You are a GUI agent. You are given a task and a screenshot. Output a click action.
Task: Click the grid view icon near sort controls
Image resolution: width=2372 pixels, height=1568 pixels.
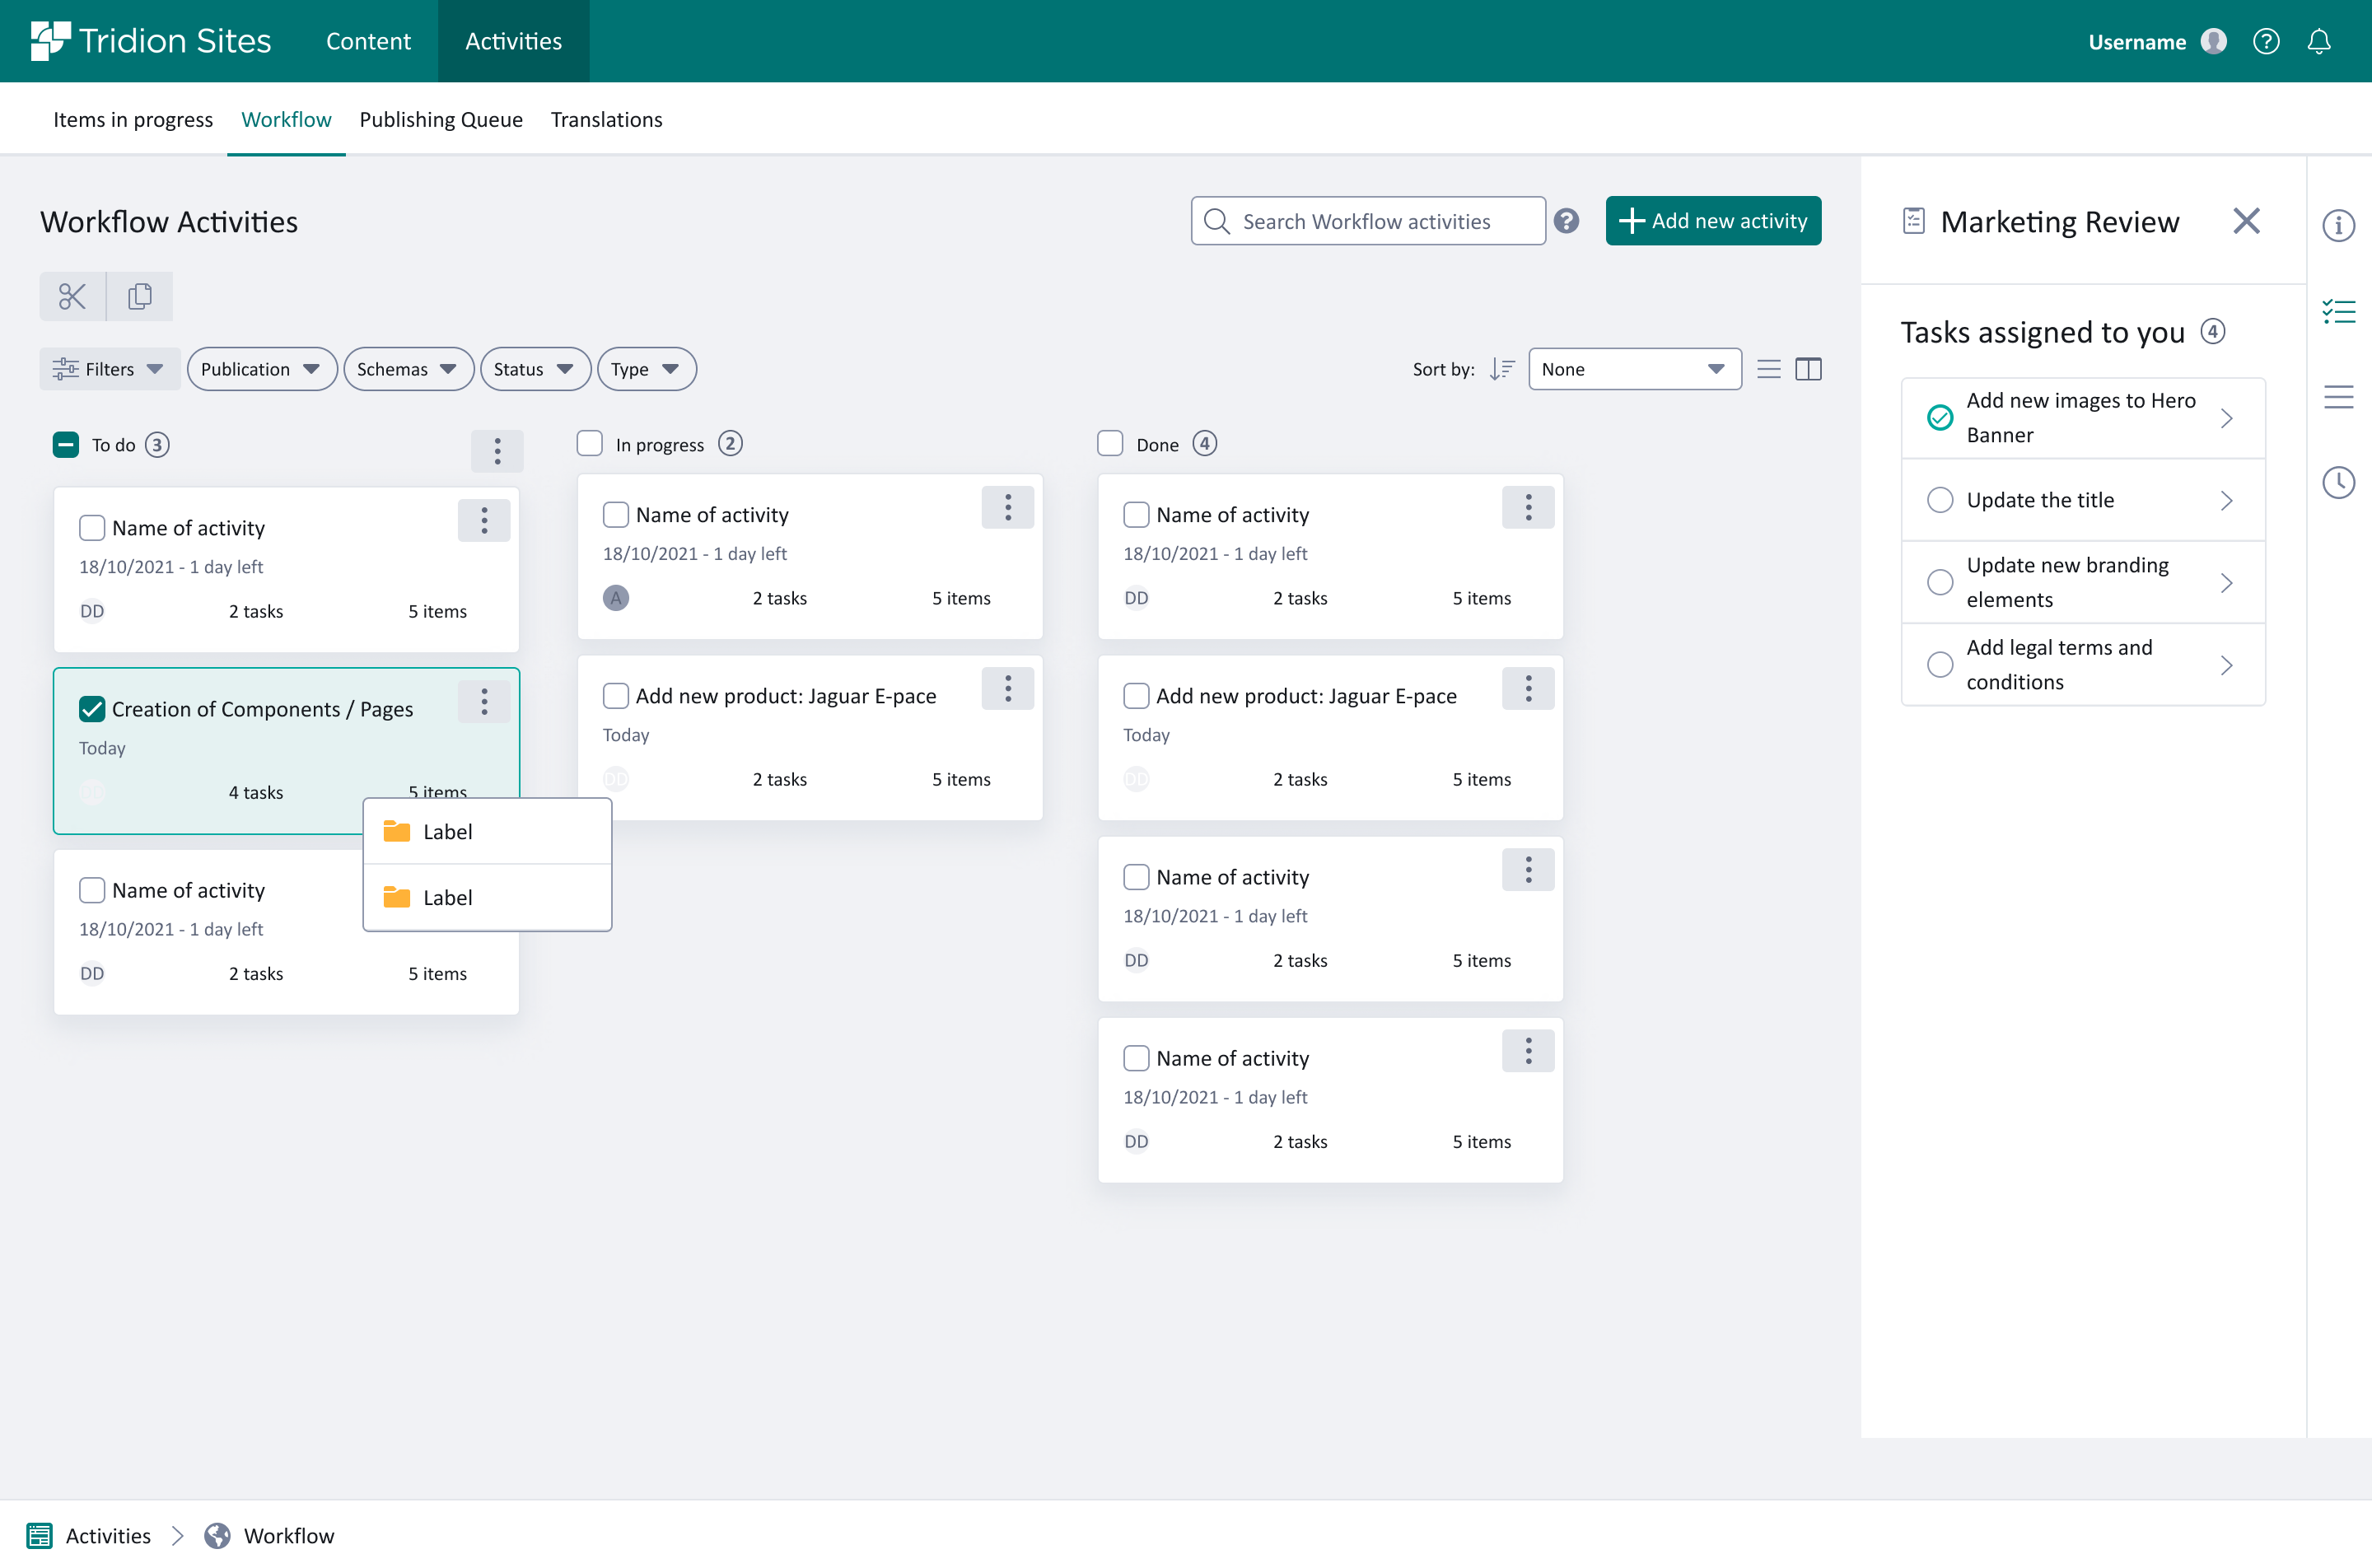1809,369
